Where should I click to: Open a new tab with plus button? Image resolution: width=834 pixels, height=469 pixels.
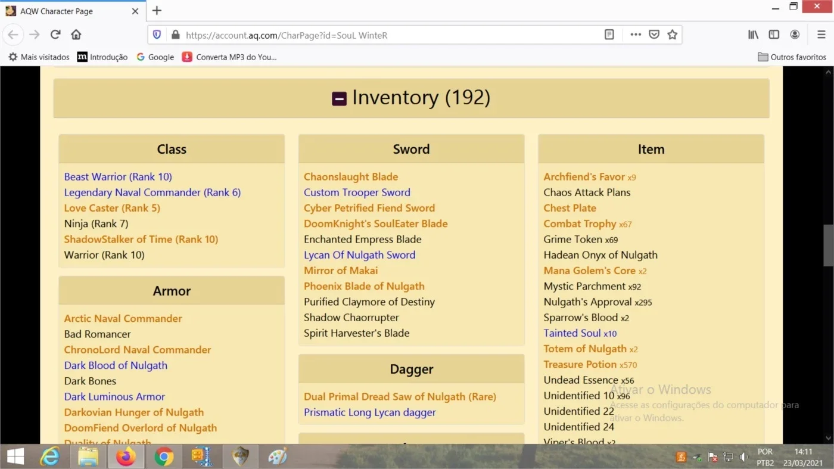(157, 11)
